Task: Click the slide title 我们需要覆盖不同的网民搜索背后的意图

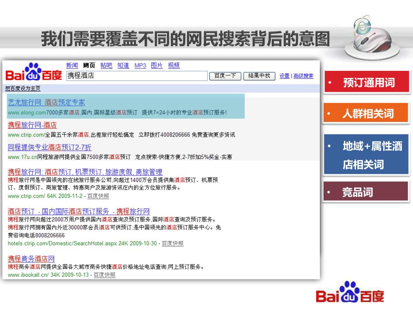Action: coord(186,39)
